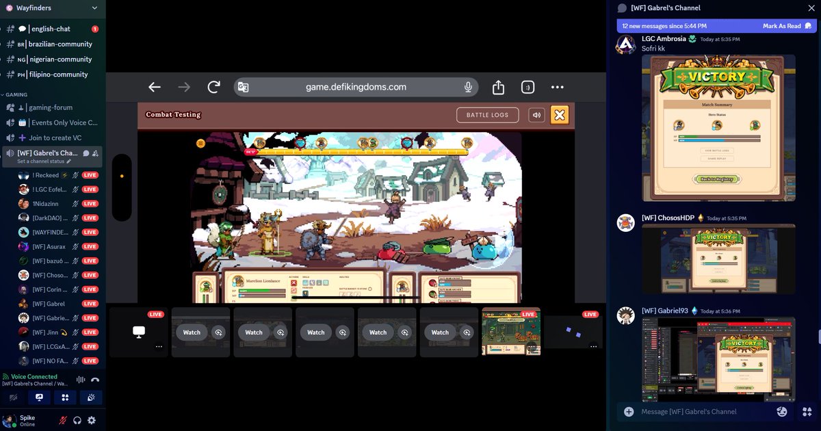Open User Settings gear
The width and height of the screenshot is (821, 431).
(x=92, y=420)
